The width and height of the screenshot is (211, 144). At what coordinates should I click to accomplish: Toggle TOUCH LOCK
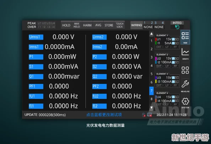tap(120, 25)
